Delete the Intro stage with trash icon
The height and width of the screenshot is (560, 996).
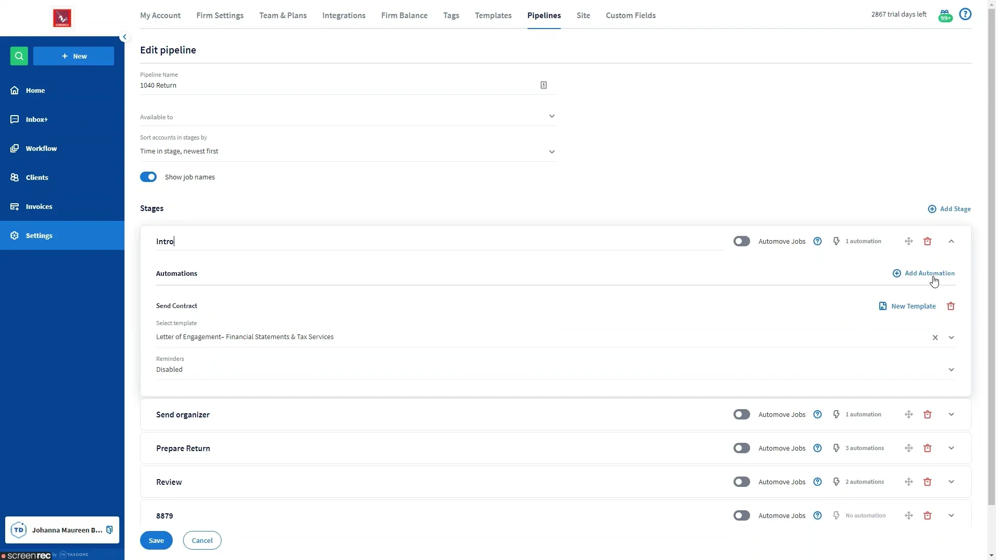[x=928, y=241]
